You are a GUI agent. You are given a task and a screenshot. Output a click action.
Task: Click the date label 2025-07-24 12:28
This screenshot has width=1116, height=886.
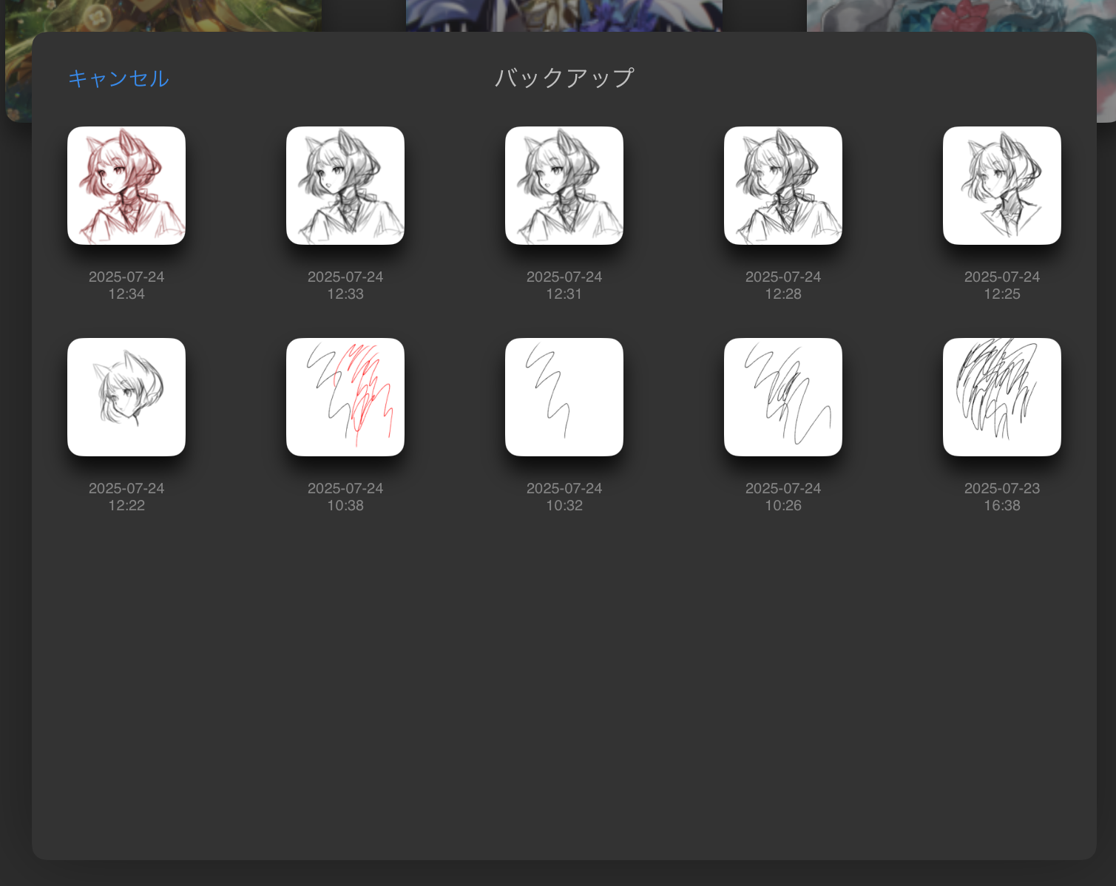[783, 285]
